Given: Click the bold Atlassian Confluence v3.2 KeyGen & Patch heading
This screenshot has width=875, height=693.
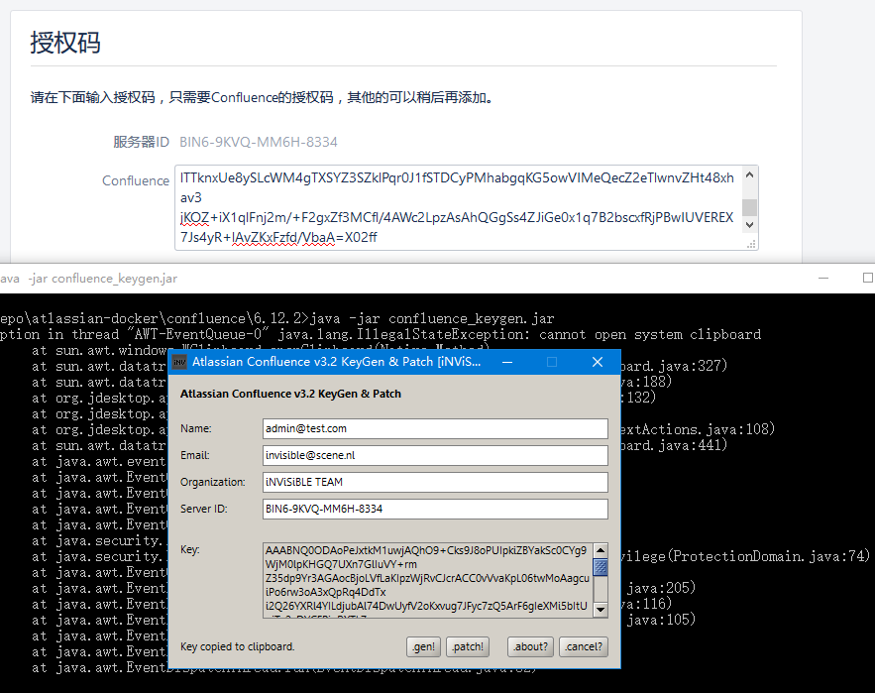Looking at the screenshot, I should click(290, 394).
